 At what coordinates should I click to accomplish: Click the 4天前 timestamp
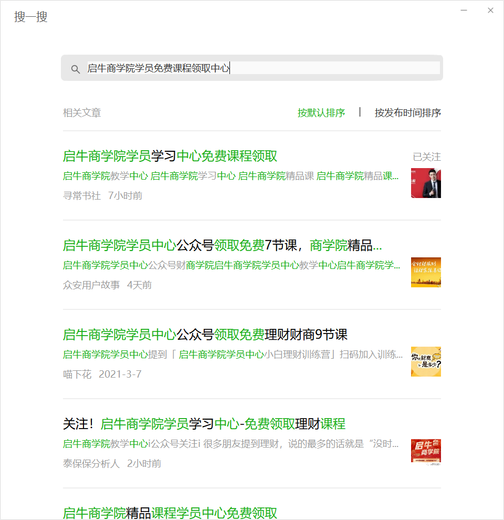click(139, 285)
